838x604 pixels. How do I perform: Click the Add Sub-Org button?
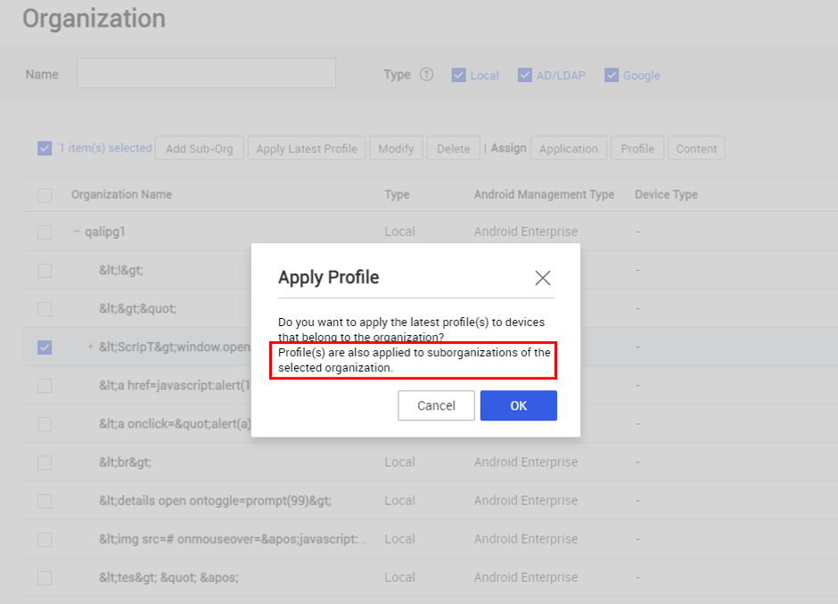click(x=199, y=148)
